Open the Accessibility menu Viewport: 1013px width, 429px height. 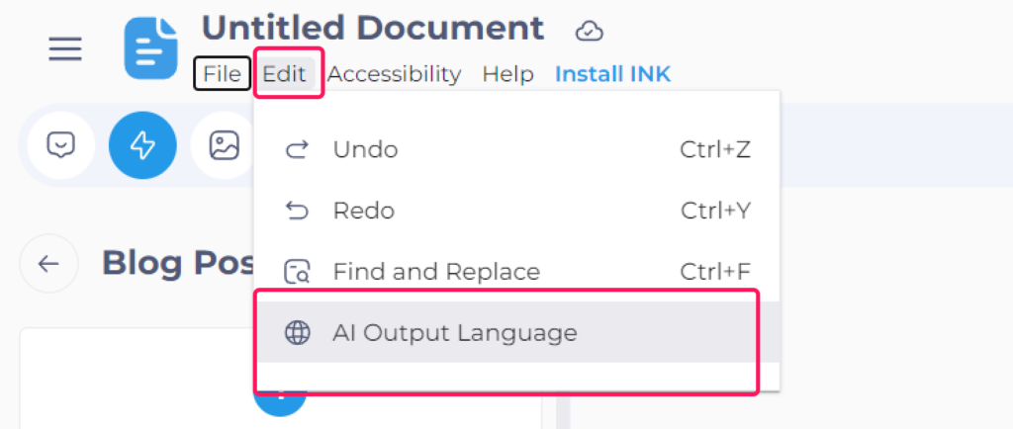(394, 74)
